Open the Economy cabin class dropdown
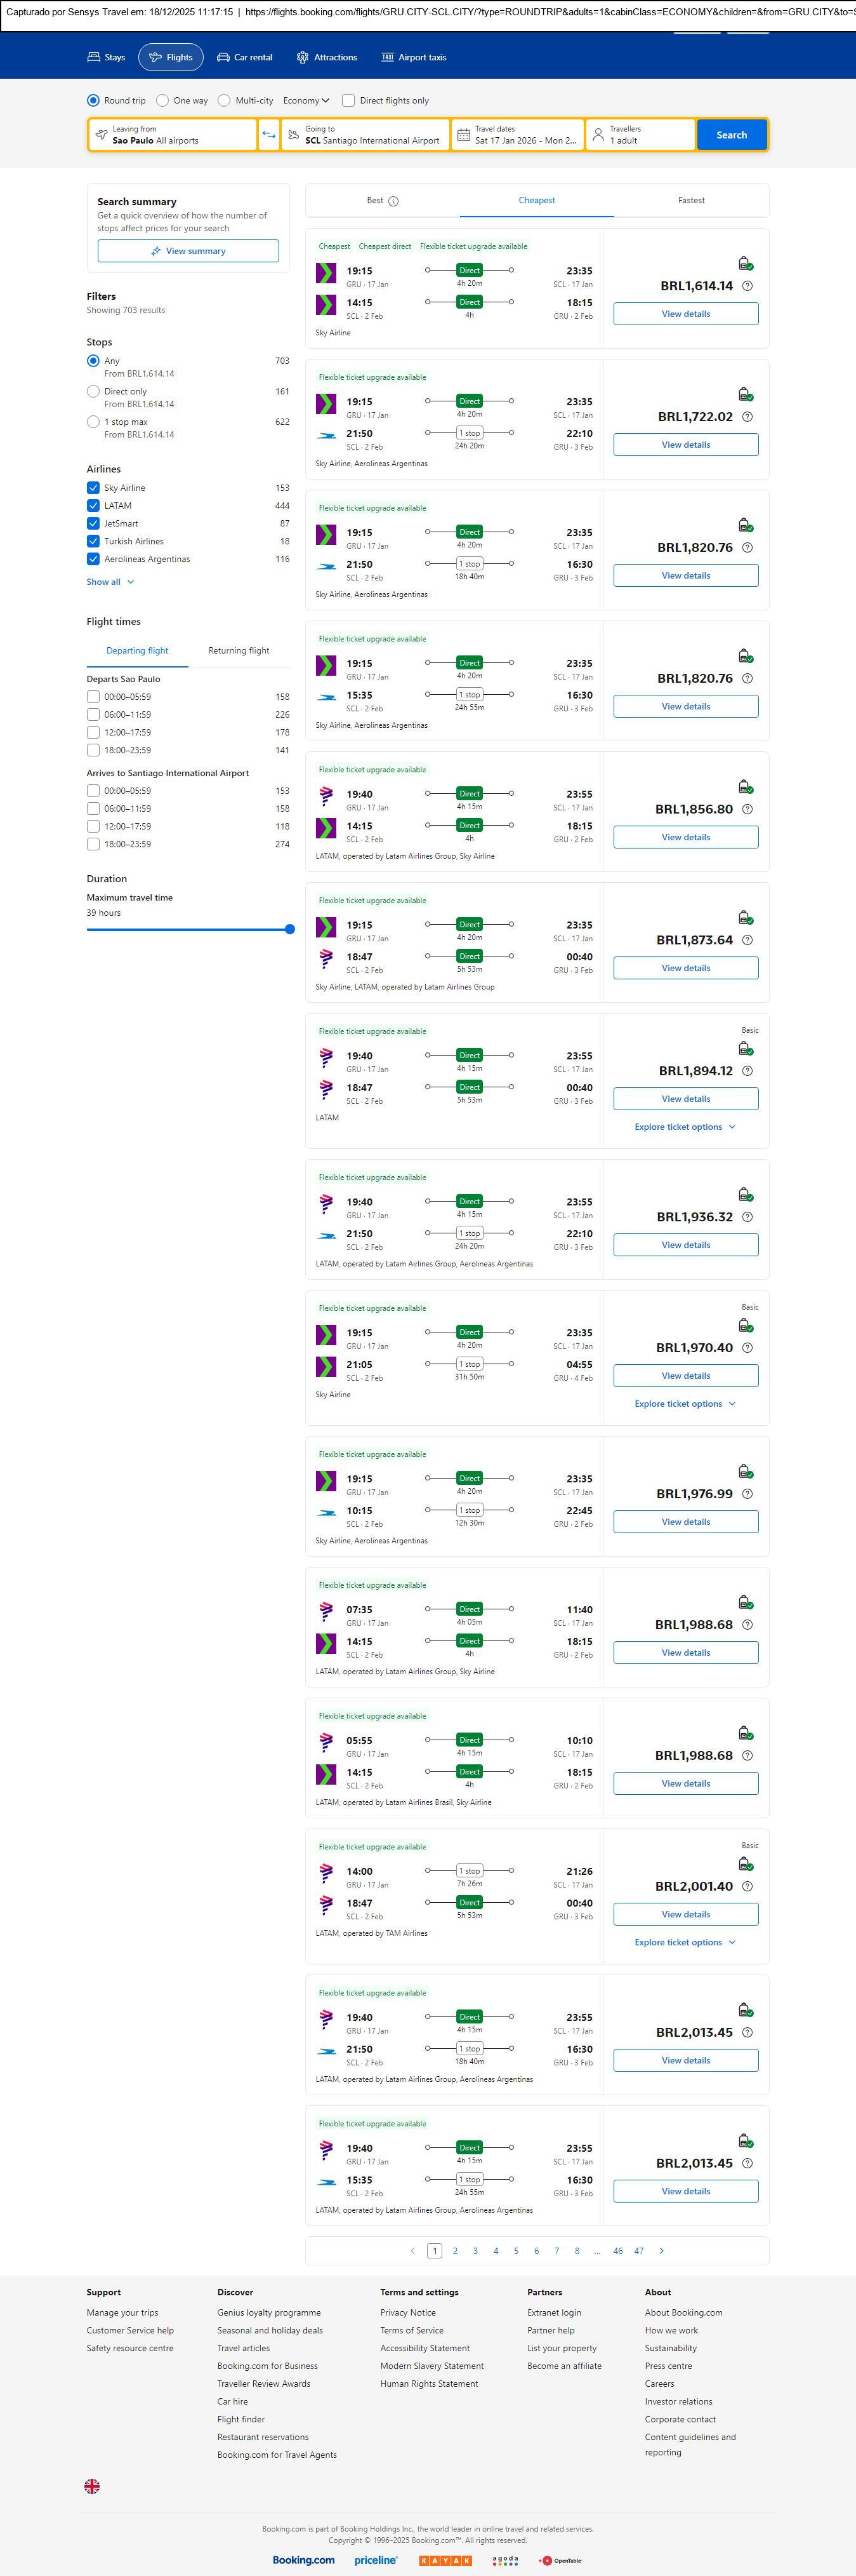Image resolution: width=856 pixels, height=2576 pixels. click(306, 101)
